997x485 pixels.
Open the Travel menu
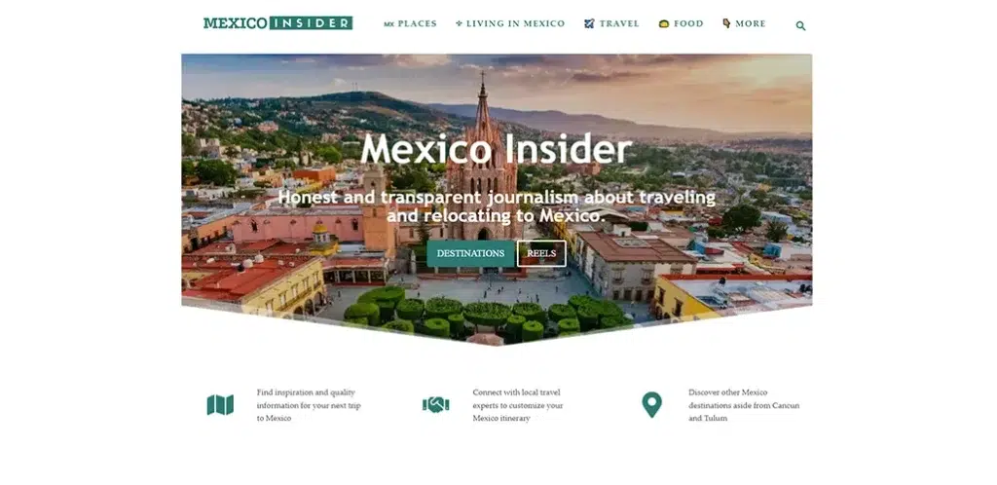611,24
